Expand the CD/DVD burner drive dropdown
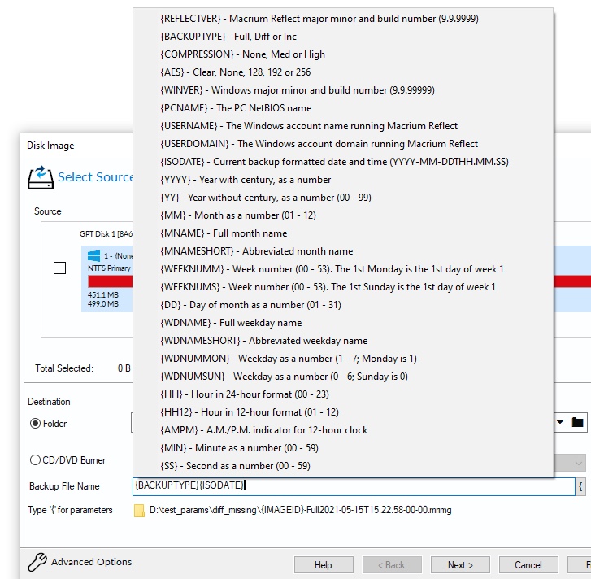The height and width of the screenshot is (579, 591). pos(579,463)
